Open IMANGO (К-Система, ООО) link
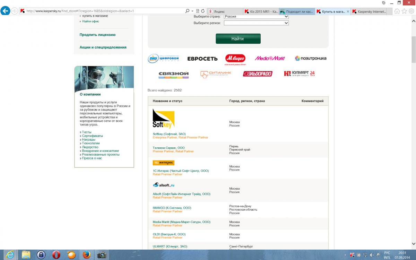This screenshot has height=260, width=416. point(172,208)
